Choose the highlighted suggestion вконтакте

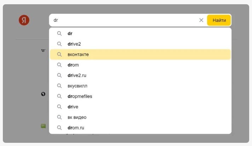[x=140, y=55]
